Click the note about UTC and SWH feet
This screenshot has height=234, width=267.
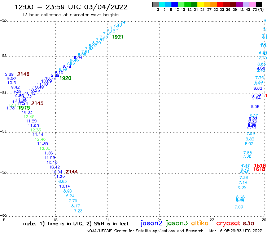click(76, 224)
